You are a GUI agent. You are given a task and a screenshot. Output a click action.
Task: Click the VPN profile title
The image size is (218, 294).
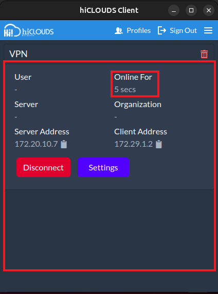point(19,54)
